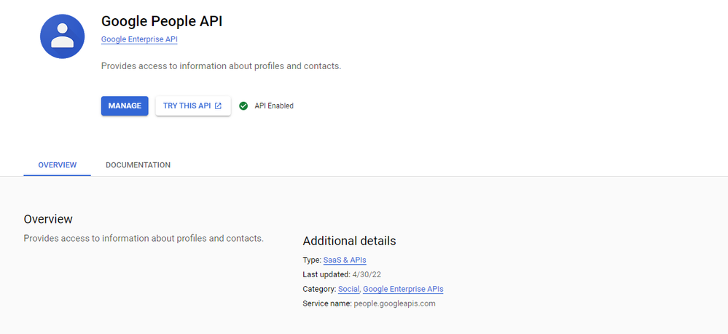Image resolution: width=728 pixels, height=334 pixels.
Task: Click the people.googleapis.com service name
Action: click(395, 304)
